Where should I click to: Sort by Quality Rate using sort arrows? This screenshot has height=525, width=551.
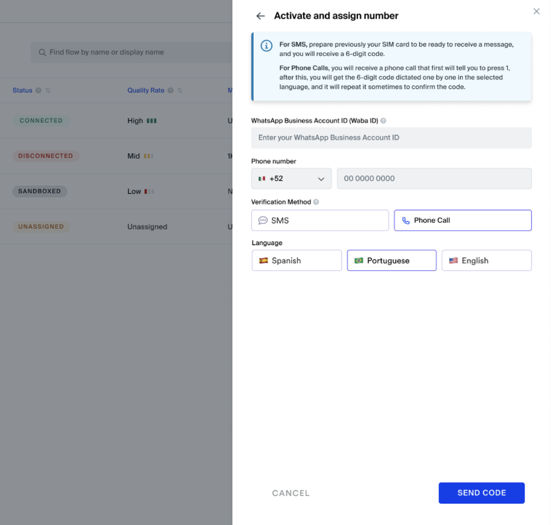(180, 90)
